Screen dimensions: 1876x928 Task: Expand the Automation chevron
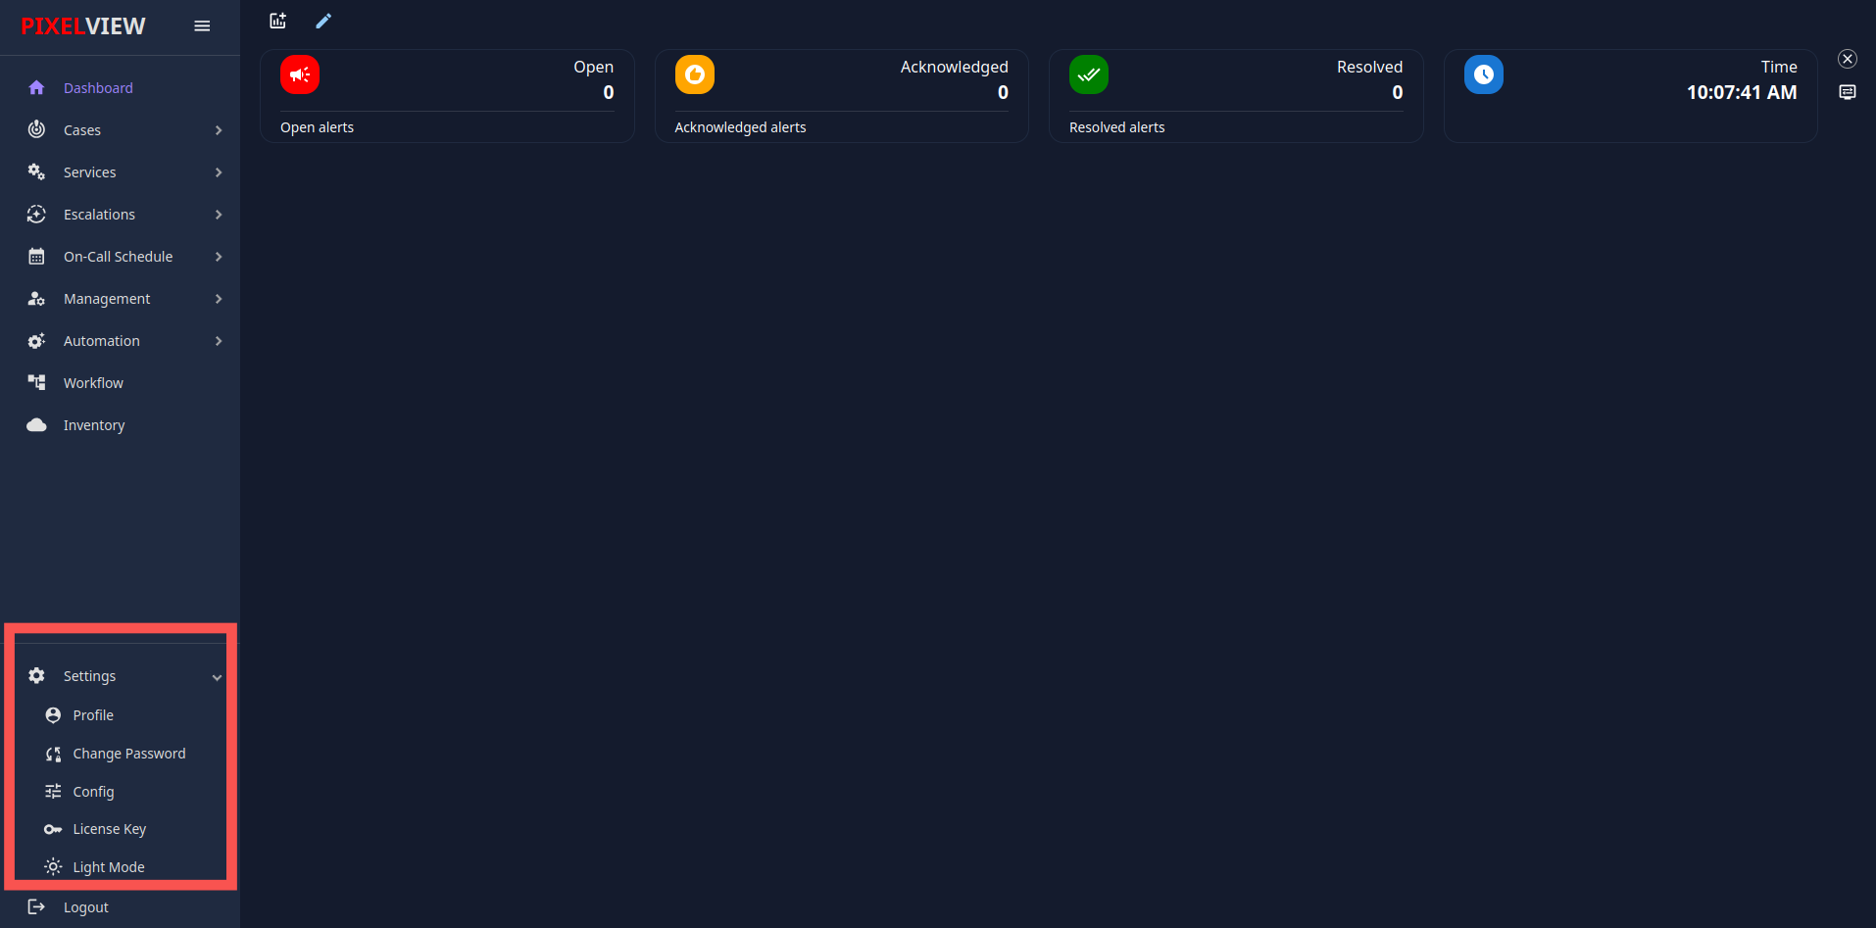[219, 341]
